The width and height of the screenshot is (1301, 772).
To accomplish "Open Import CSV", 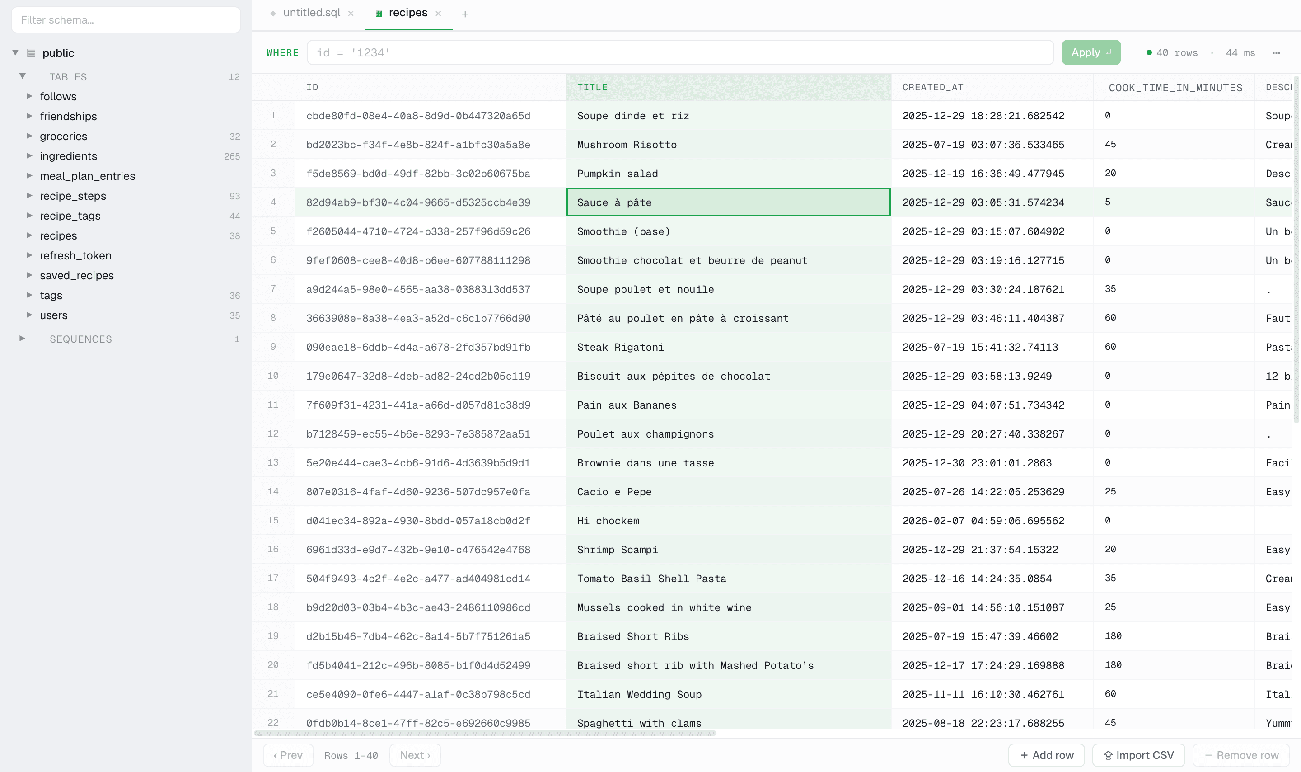I will coord(1138,755).
